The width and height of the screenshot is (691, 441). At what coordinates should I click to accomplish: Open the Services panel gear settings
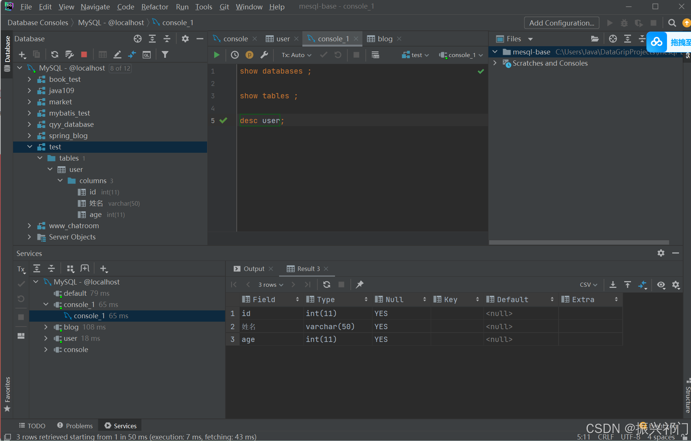(661, 253)
